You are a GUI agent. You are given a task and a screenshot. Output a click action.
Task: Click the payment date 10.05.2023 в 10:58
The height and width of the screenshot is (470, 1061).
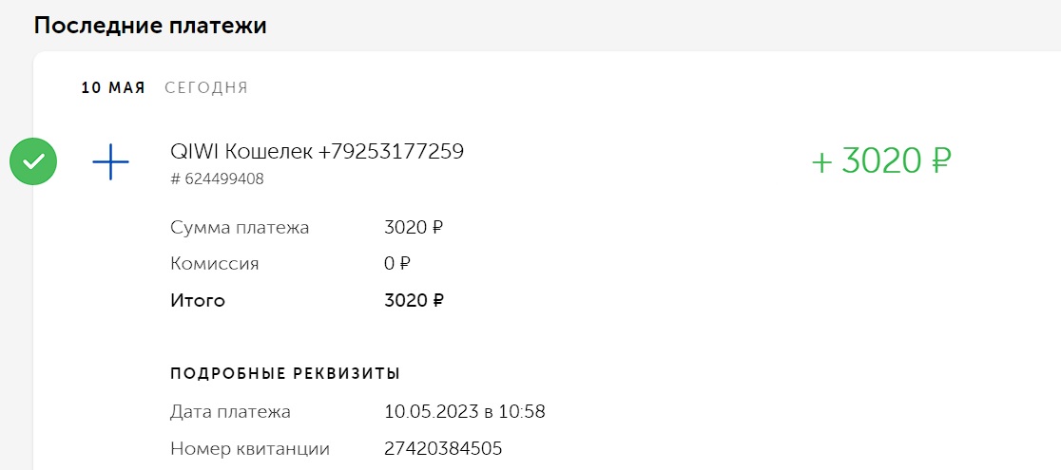pos(464,412)
